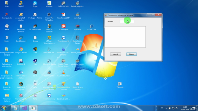Click inside the empty tabuada results list box
The height and width of the screenshot is (111, 198).
[x=125, y=37]
